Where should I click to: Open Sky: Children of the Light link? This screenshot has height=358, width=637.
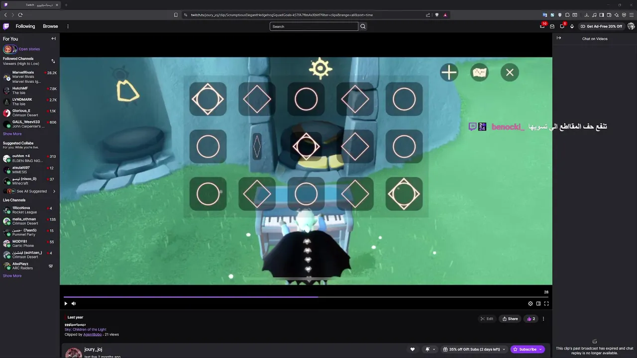86,329
